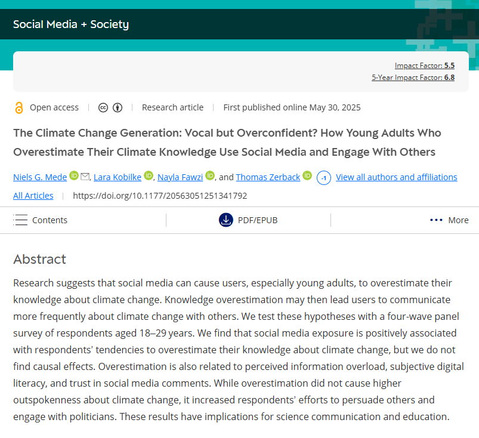The height and width of the screenshot is (438, 479).
Task: Open Lara Kobilke's ORCID icon
Action: point(149,176)
